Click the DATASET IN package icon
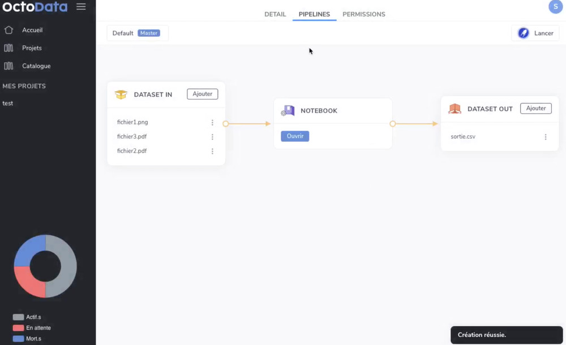Screen dimensions: 566x345 [121, 94]
